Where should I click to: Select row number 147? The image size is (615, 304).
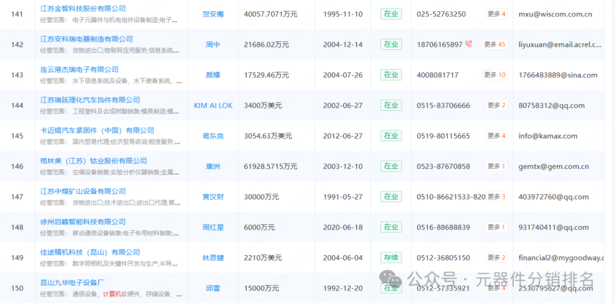pyautogui.click(x=17, y=197)
